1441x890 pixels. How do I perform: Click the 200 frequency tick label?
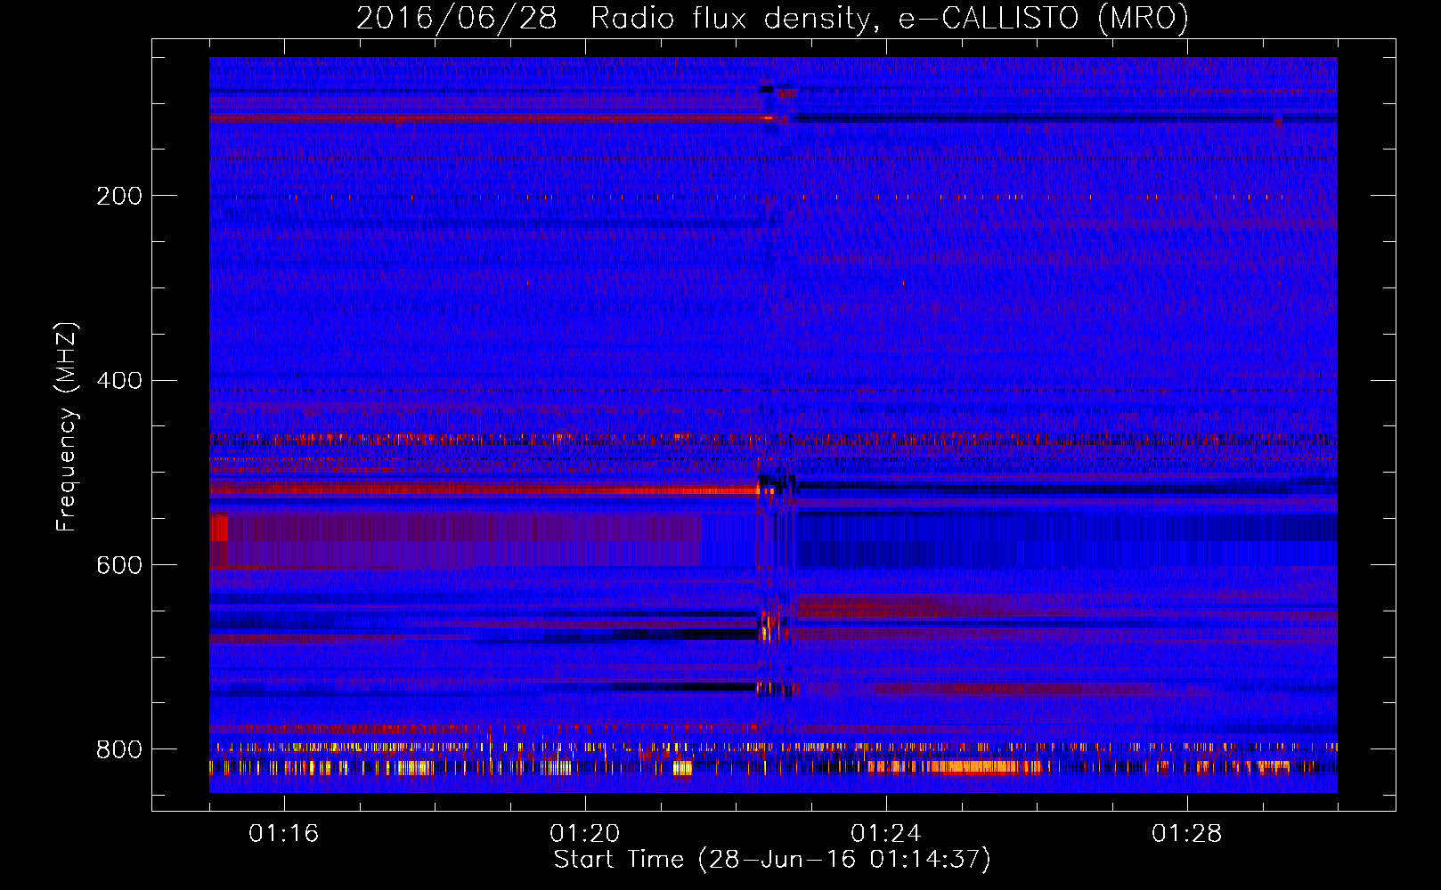coord(119,196)
